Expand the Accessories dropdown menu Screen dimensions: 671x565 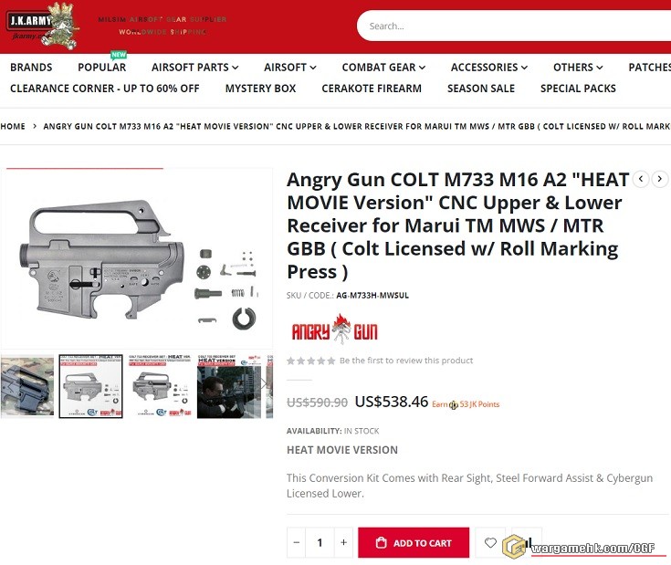(x=489, y=68)
